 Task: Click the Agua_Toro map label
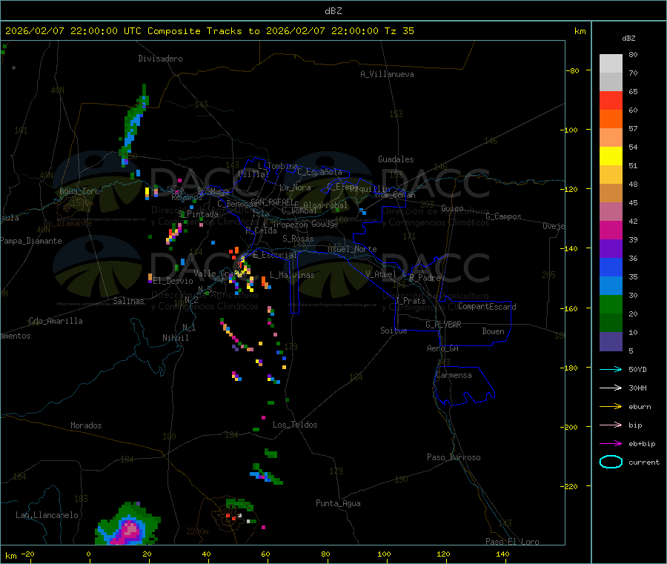(79, 191)
